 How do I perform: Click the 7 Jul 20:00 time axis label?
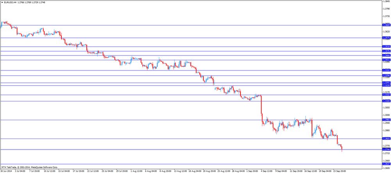coord(35,171)
